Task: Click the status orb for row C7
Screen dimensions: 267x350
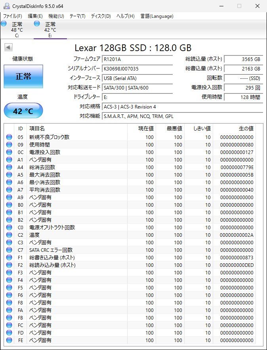Action: pos(9,250)
